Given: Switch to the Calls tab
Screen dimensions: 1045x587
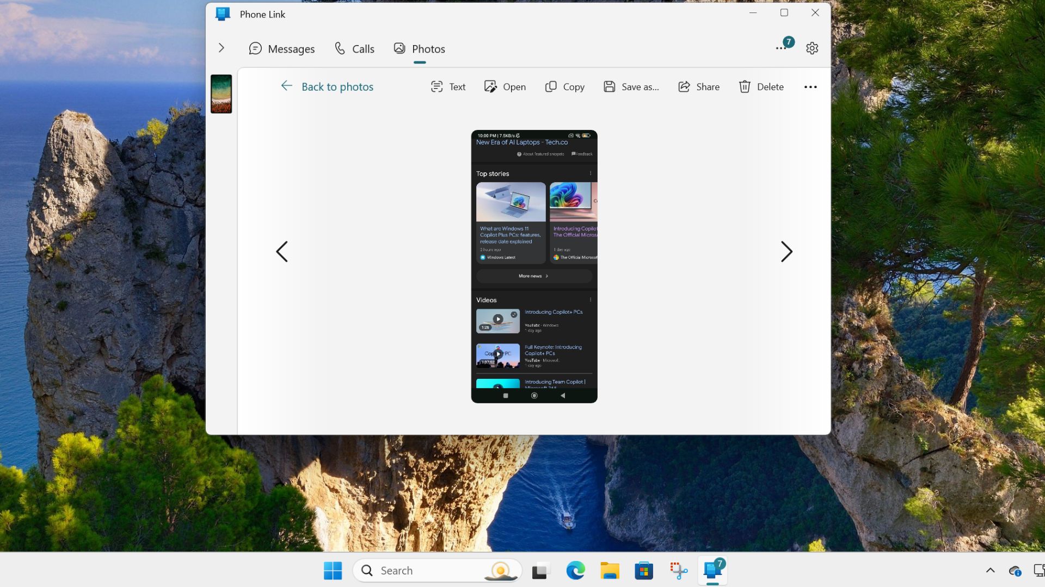Looking at the screenshot, I should click(x=354, y=49).
